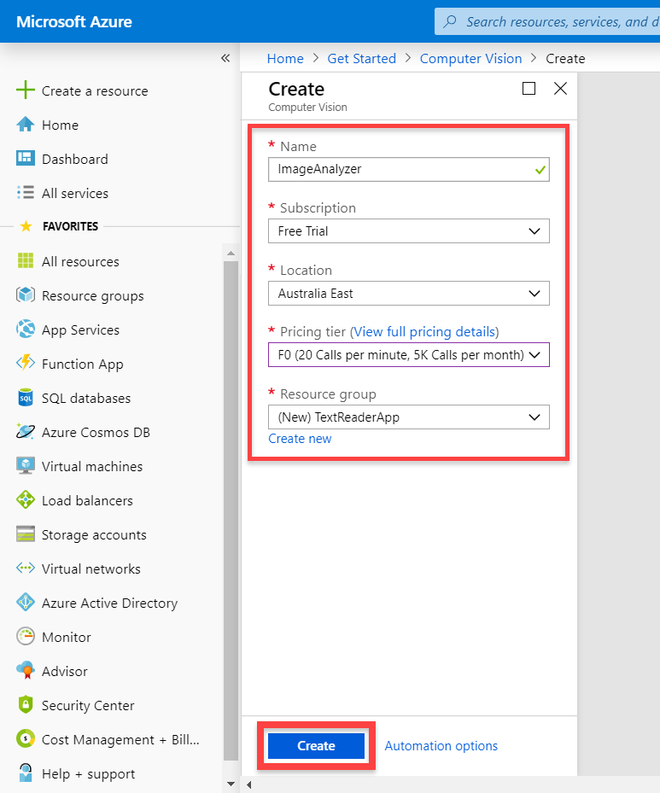
Task: Open the Dashboard menu item
Action: click(75, 160)
